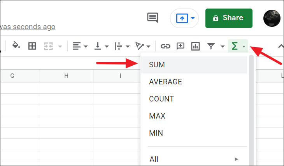Expand the merge cells dropdown arrow

click(x=60, y=47)
